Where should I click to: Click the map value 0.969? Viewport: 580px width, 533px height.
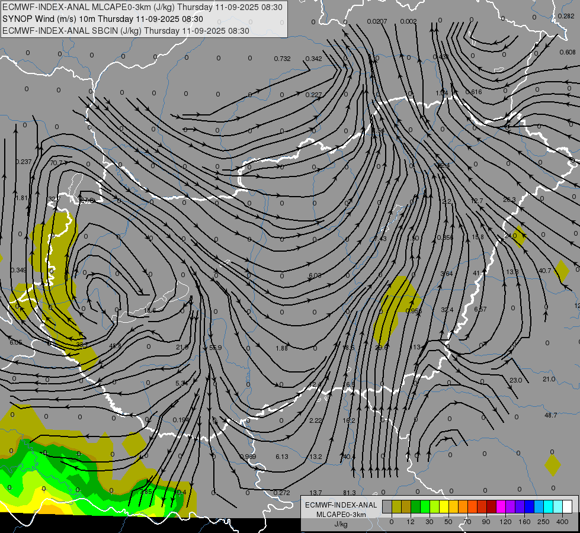tap(248, 457)
